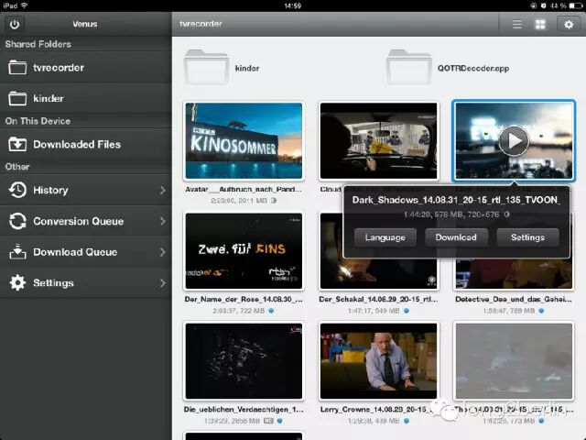Select the Avatar Kinosommer thumbnail
Image resolution: width=586 pixels, height=440 pixels.
(244, 140)
